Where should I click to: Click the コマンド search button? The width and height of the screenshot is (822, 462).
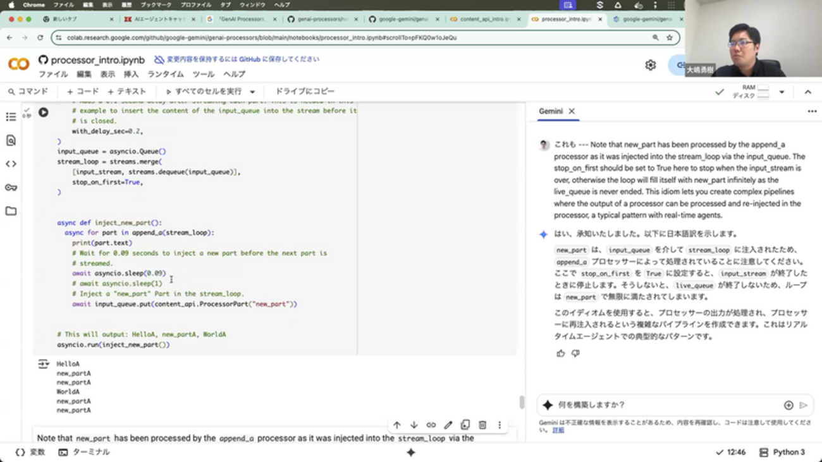click(x=28, y=92)
